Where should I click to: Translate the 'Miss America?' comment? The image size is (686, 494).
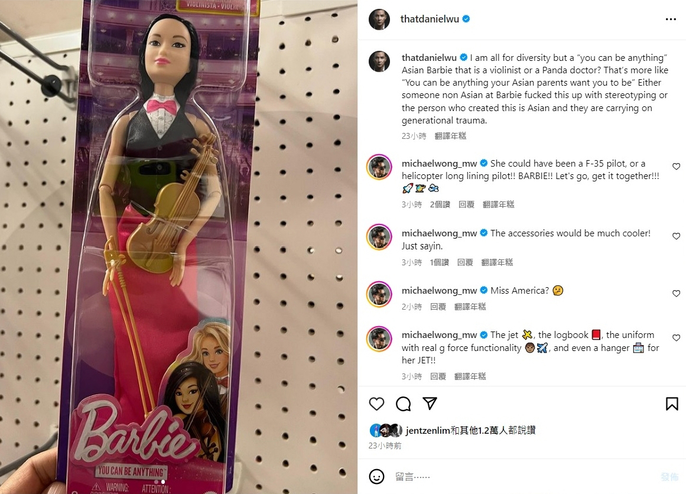470,307
